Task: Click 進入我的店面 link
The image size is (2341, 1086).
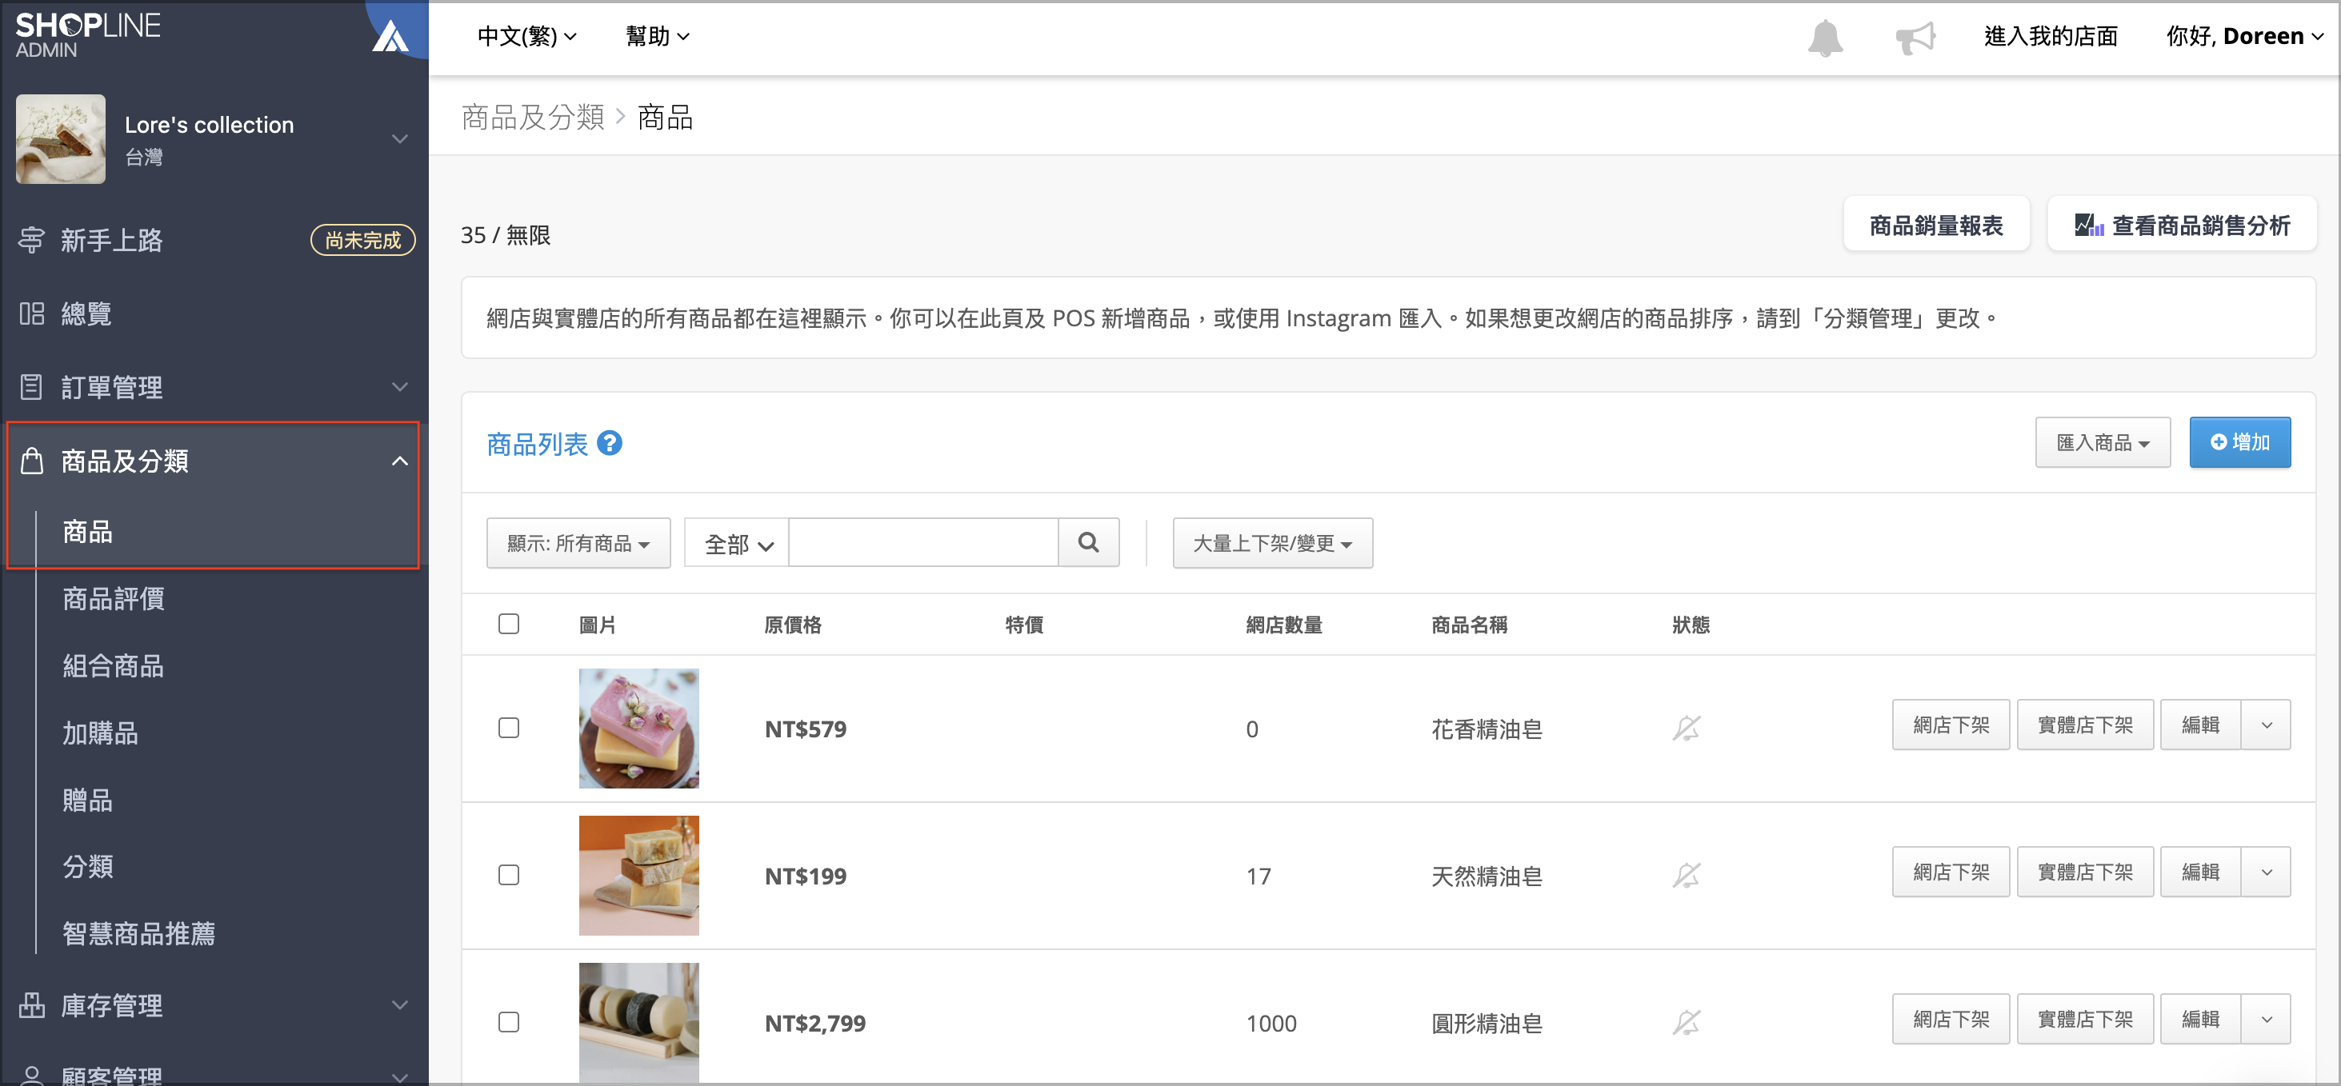Action: coord(2051,36)
